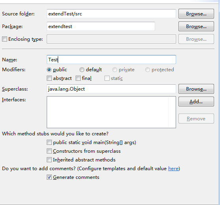Select the public modifier radio button
220x205 pixels.
tap(49, 70)
